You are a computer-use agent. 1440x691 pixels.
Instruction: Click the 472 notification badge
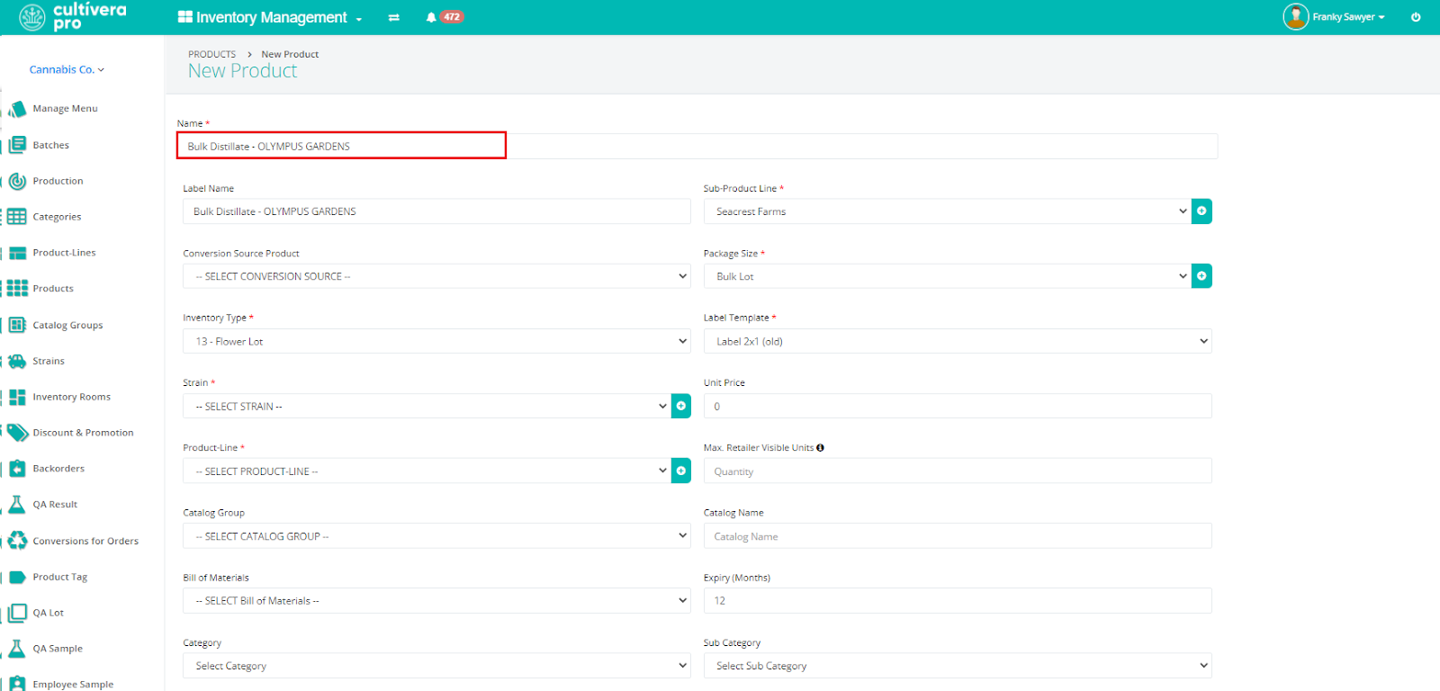pos(452,16)
